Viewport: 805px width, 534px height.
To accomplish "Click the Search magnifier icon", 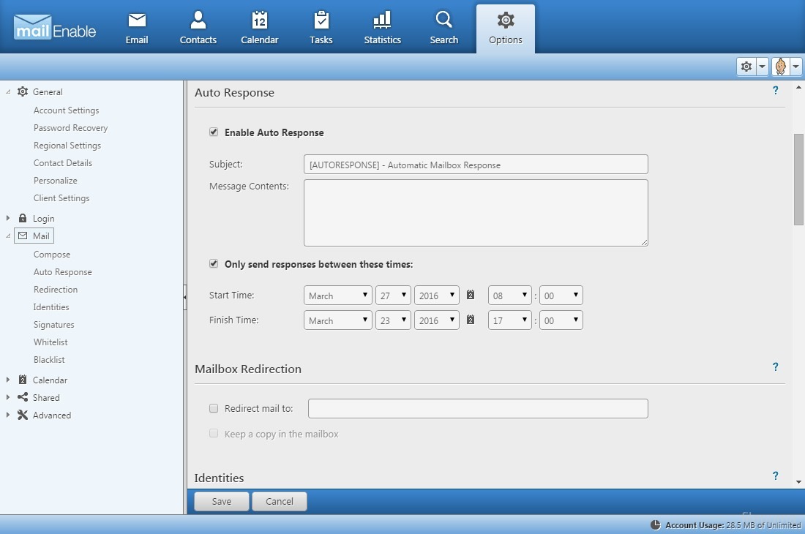I will (x=443, y=20).
